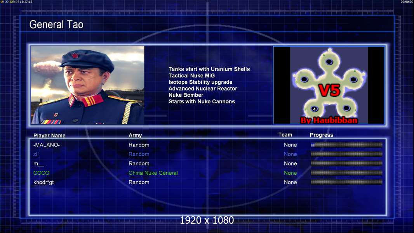Click zl1 Random army entry
This screenshot has width=414, height=233.
139,155
